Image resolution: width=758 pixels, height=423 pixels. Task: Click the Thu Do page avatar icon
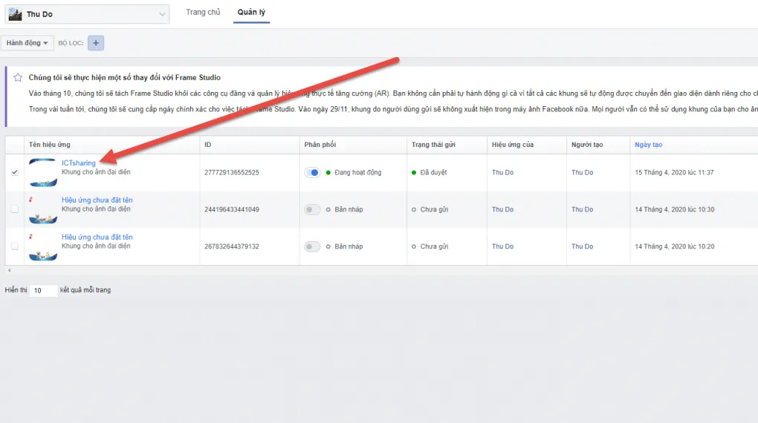pyautogui.click(x=15, y=14)
